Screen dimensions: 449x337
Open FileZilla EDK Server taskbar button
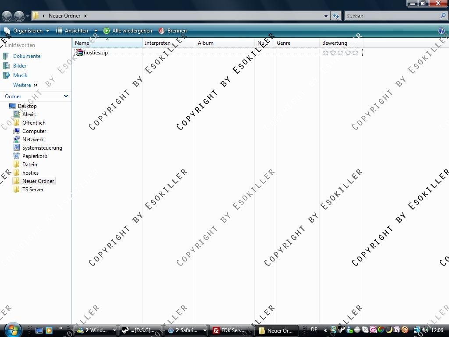[228, 330]
